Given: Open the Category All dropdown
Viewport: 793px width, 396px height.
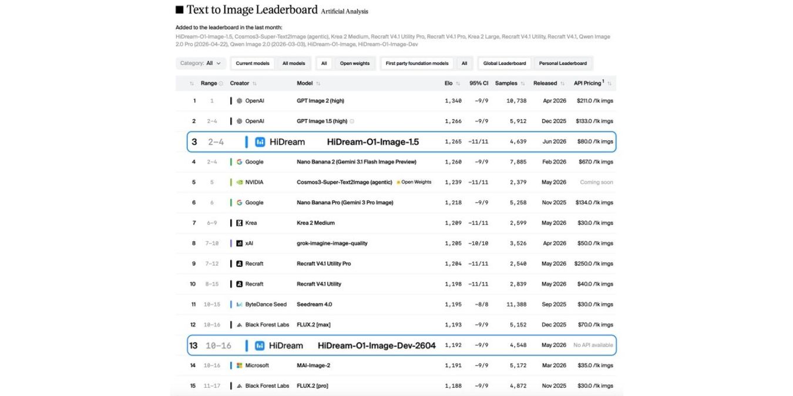Looking at the screenshot, I should click(x=200, y=63).
